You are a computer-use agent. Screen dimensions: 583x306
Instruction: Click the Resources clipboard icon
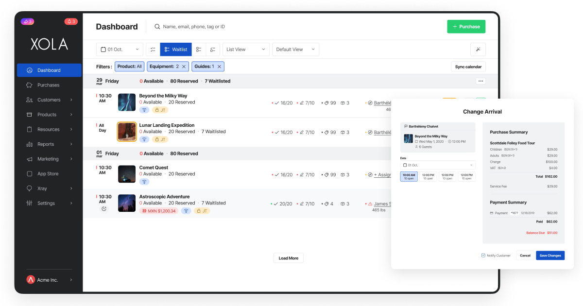[29, 130]
